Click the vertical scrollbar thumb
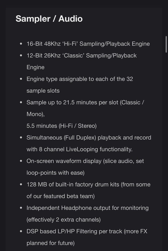Image resolution: width=168 pixels, height=251 pixels. (x=166, y=44)
